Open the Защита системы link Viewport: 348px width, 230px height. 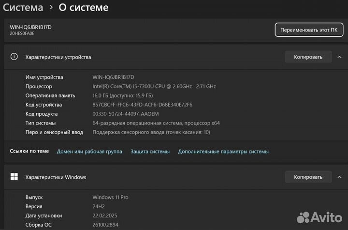(x=150, y=152)
